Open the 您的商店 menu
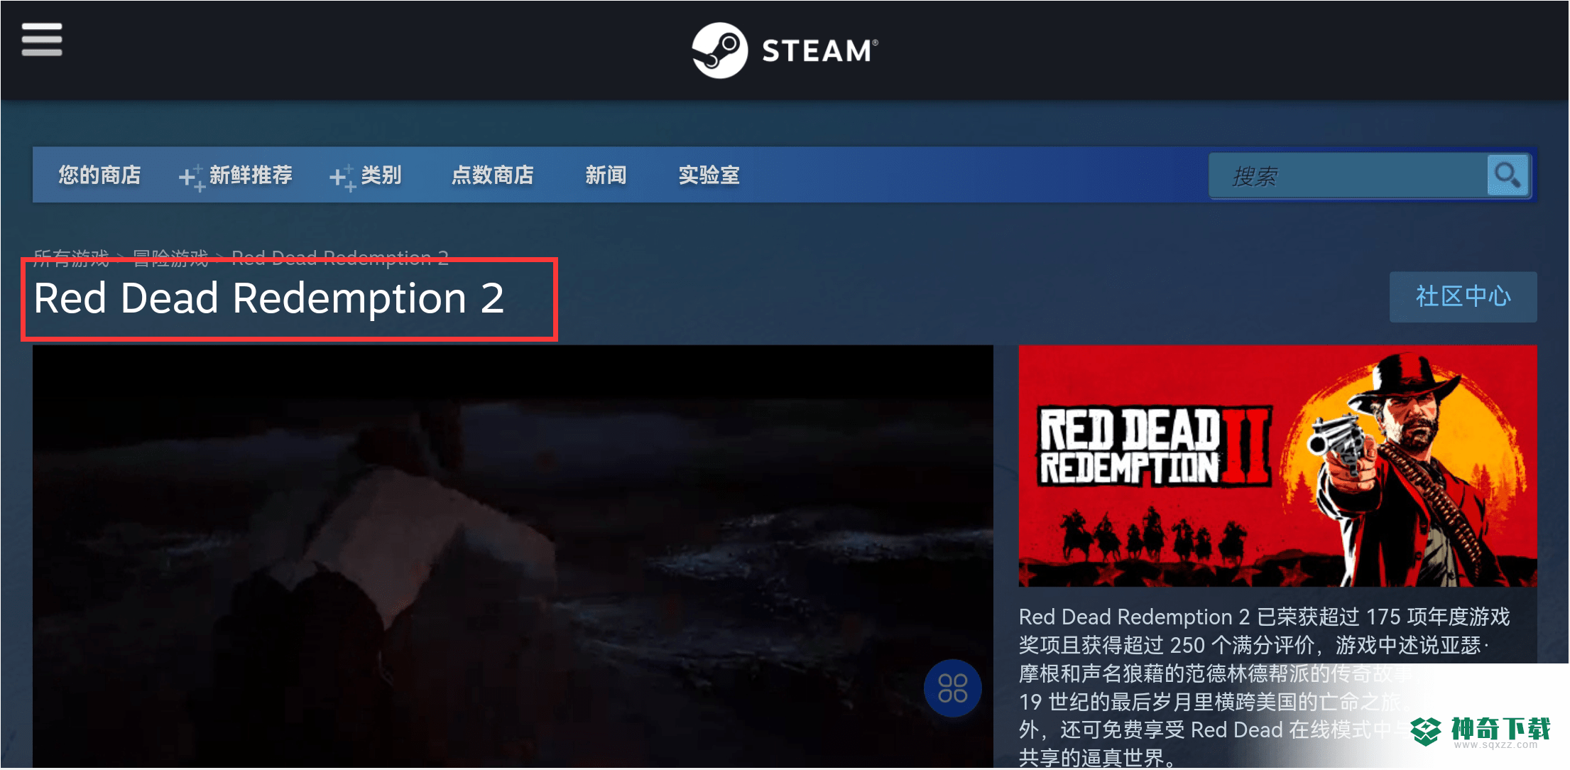 pyautogui.click(x=99, y=175)
